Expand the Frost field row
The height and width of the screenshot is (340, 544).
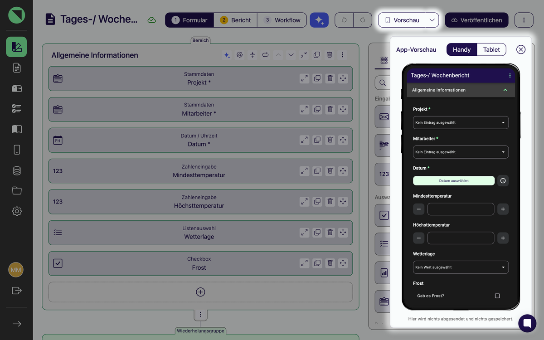click(x=305, y=263)
